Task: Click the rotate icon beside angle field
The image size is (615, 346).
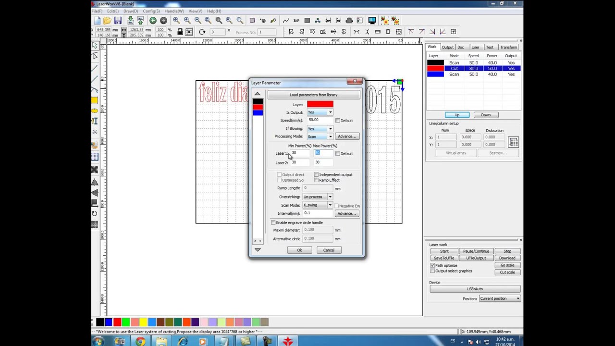Action: click(202, 32)
